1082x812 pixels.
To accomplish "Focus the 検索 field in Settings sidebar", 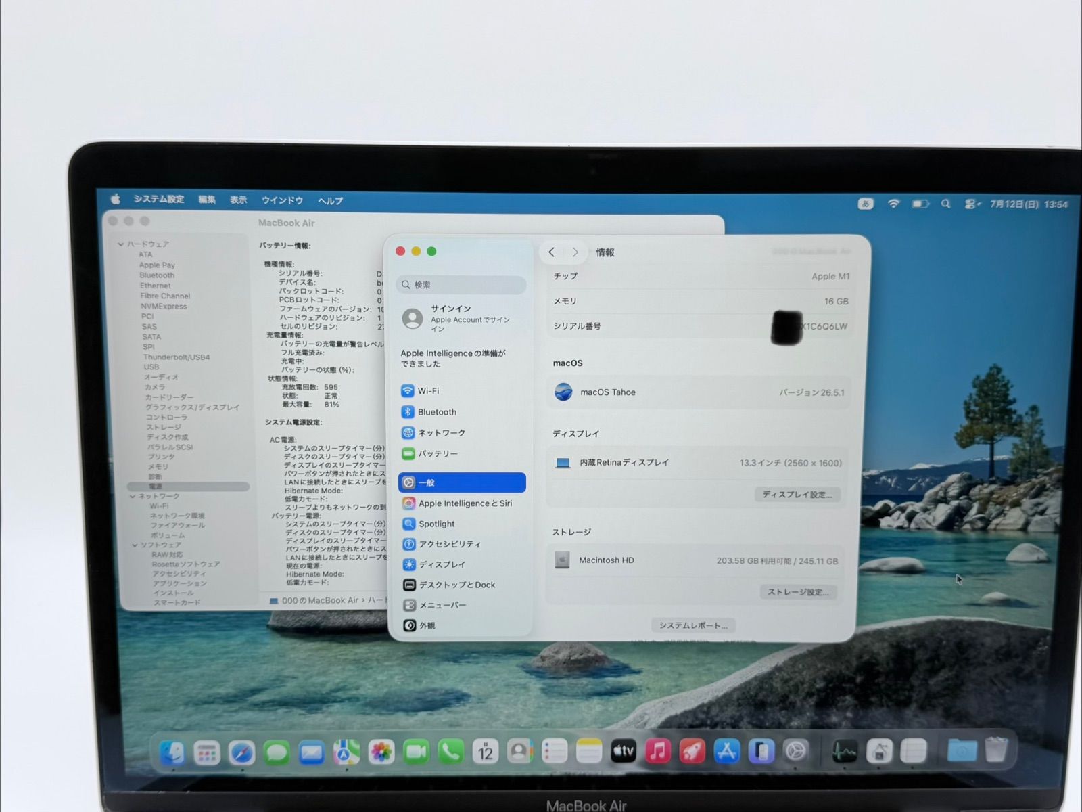I will coord(463,285).
